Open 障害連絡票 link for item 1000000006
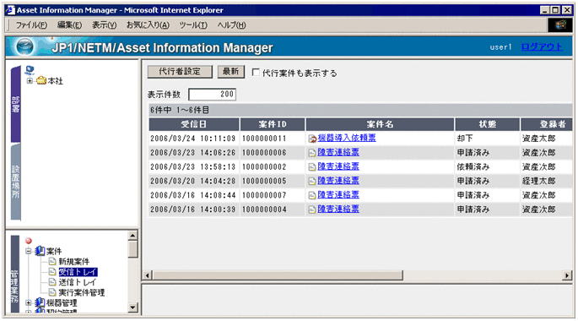Image resolution: width=578 pixels, height=321 pixels. click(338, 152)
